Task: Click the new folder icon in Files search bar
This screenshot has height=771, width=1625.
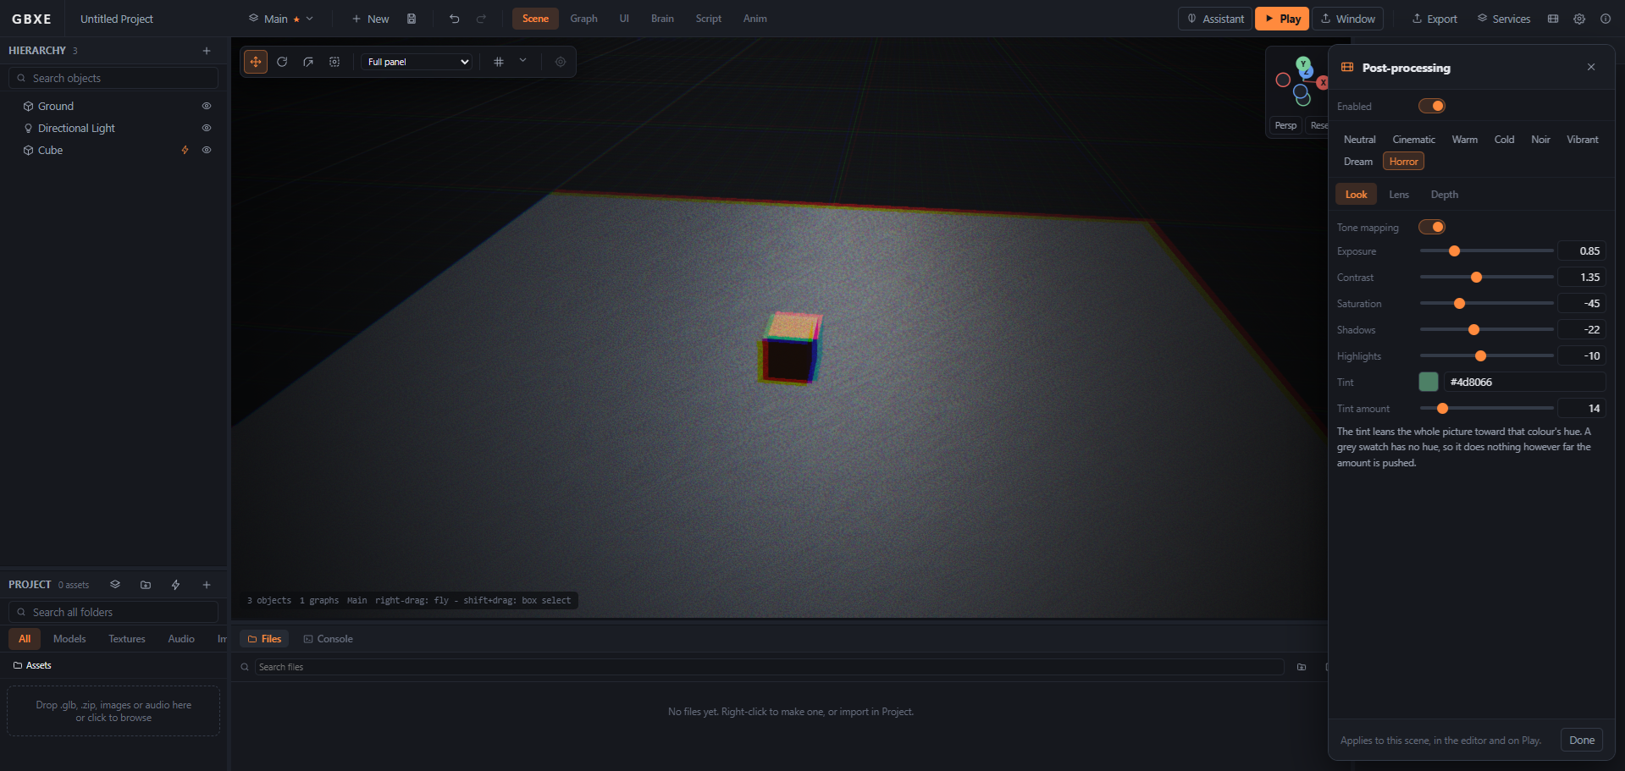Action: coord(1302,667)
